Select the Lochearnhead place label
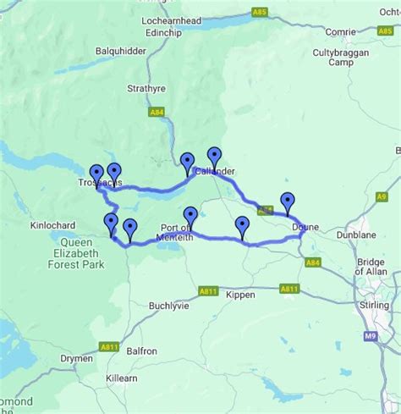 coord(172,21)
